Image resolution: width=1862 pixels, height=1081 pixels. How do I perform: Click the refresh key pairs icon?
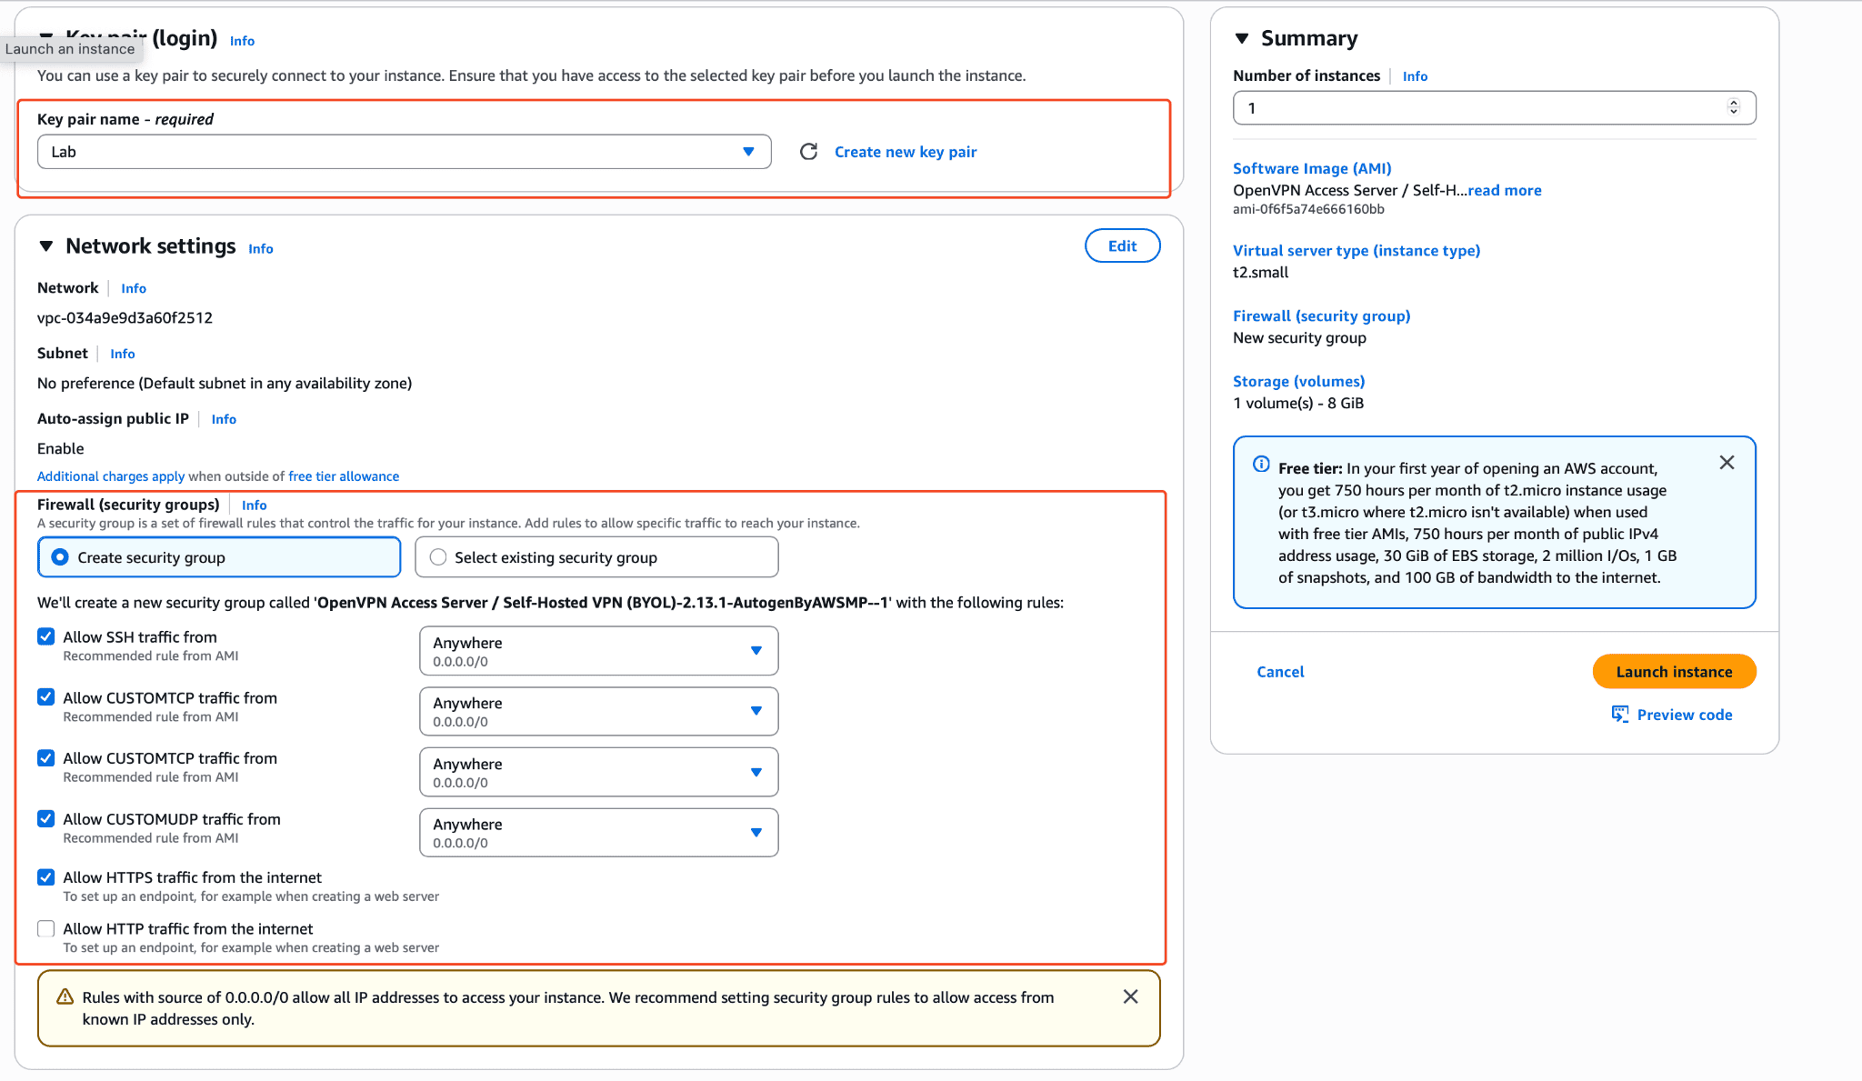tap(808, 152)
